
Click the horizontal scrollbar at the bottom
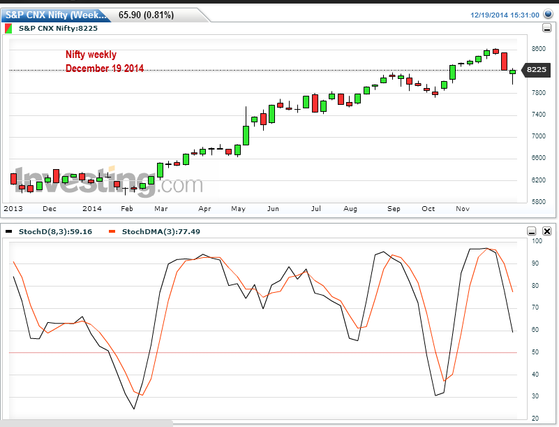[87, 424]
